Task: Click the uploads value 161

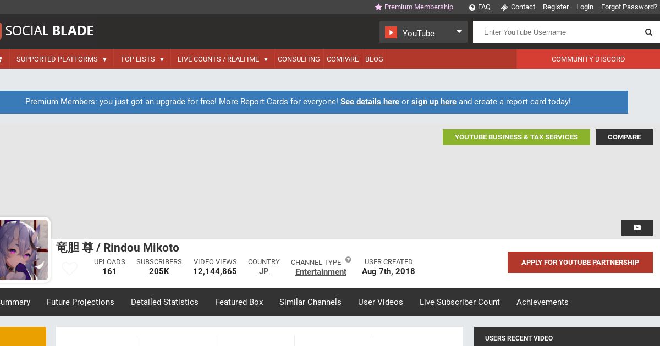Action: tap(109, 271)
